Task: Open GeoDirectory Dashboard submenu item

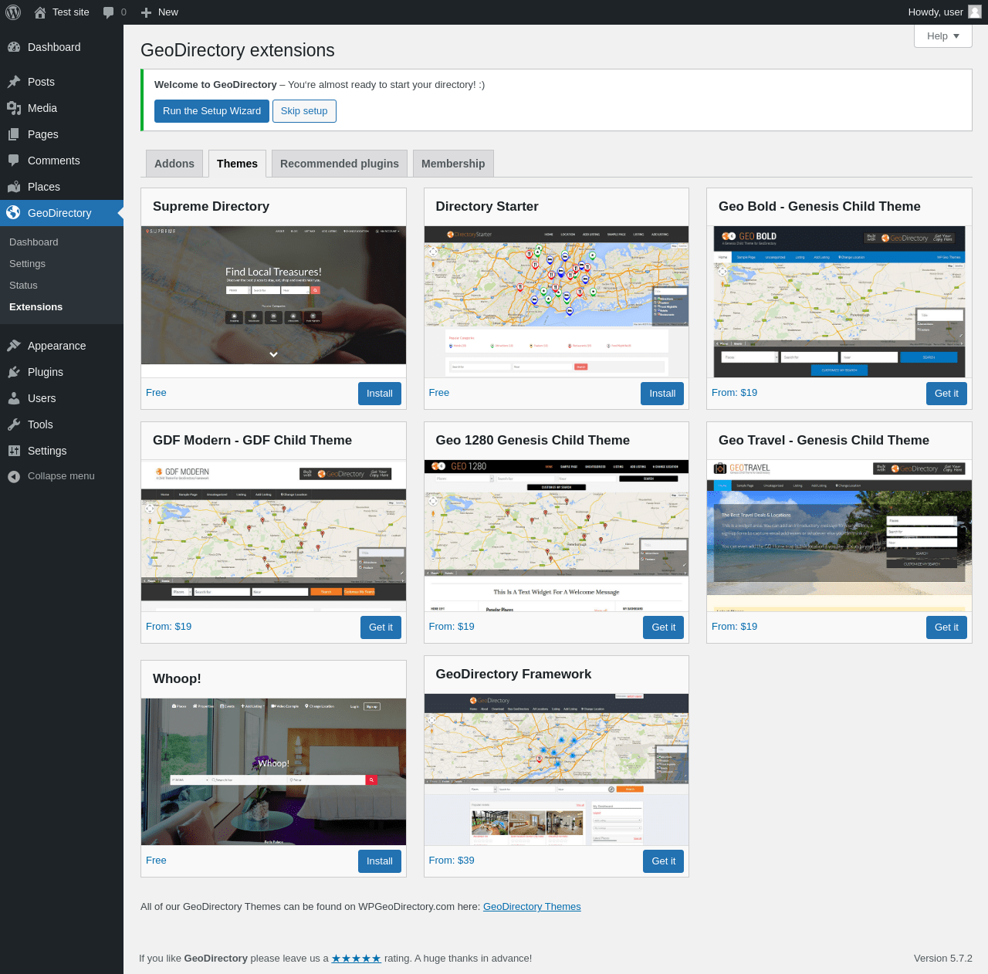Action: click(x=34, y=242)
